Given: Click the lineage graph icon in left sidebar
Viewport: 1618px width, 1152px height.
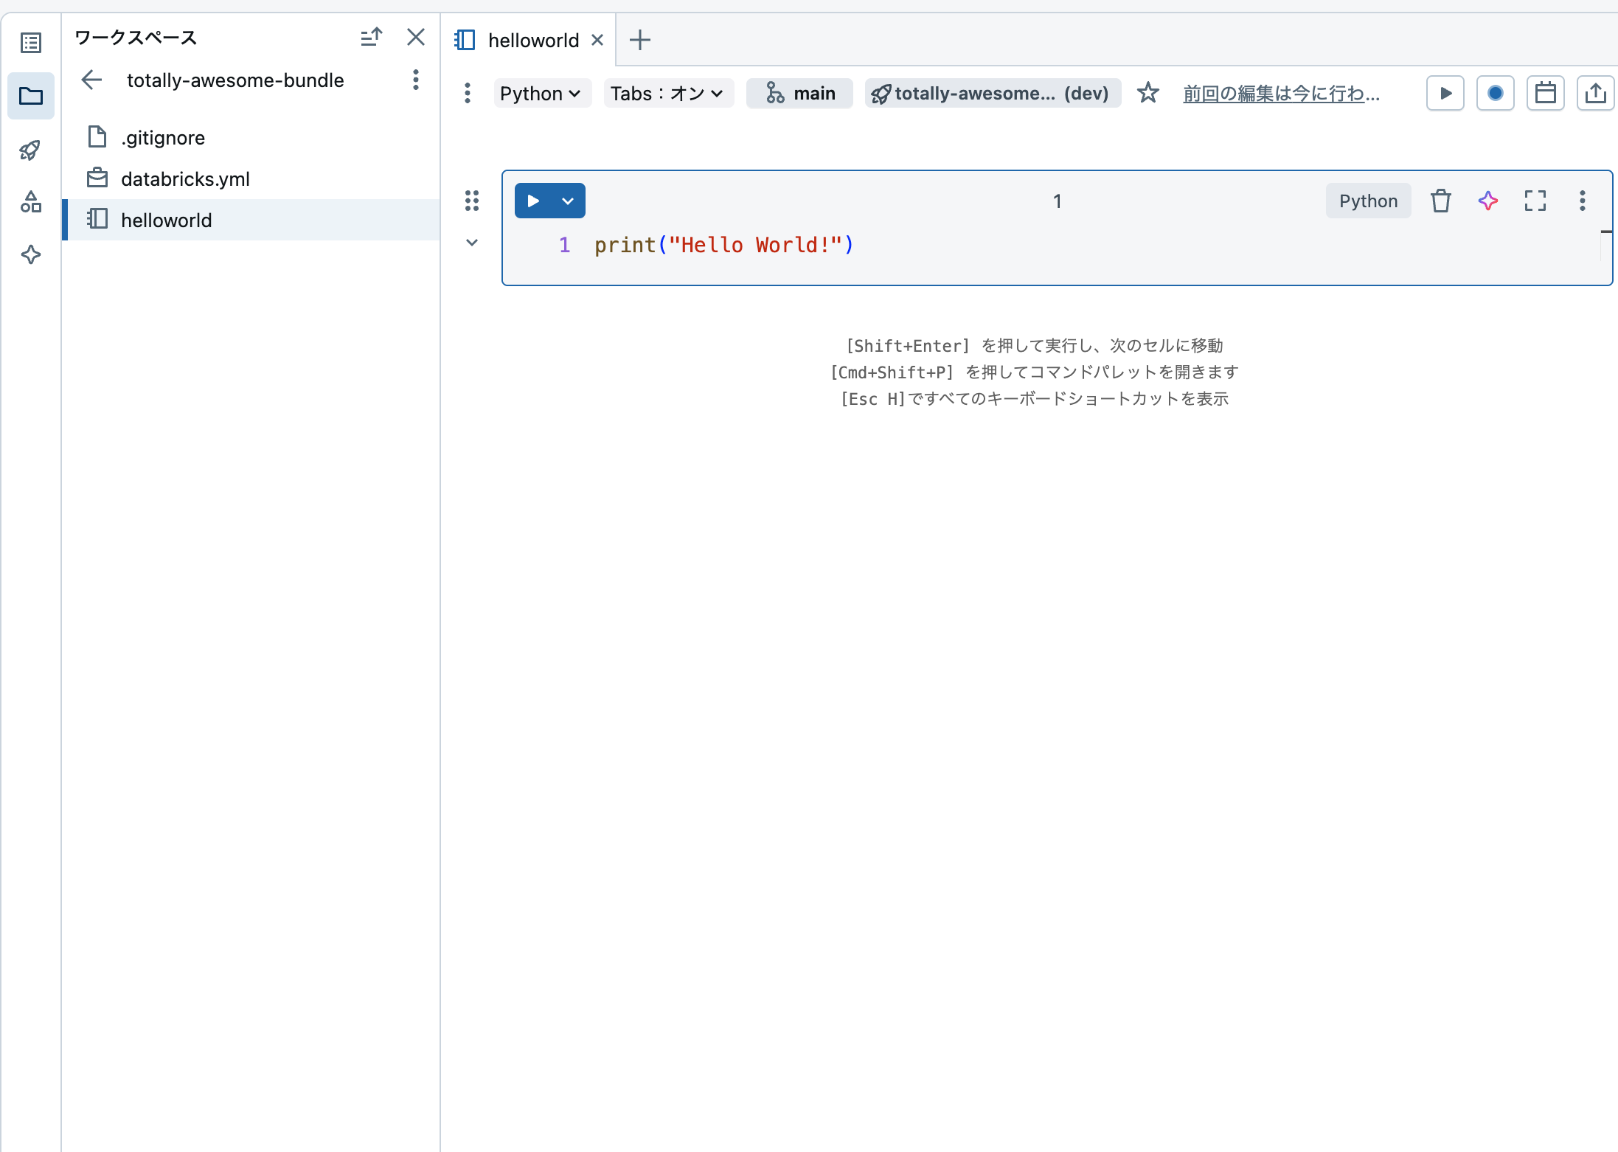Looking at the screenshot, I should (x=31, y=202).
